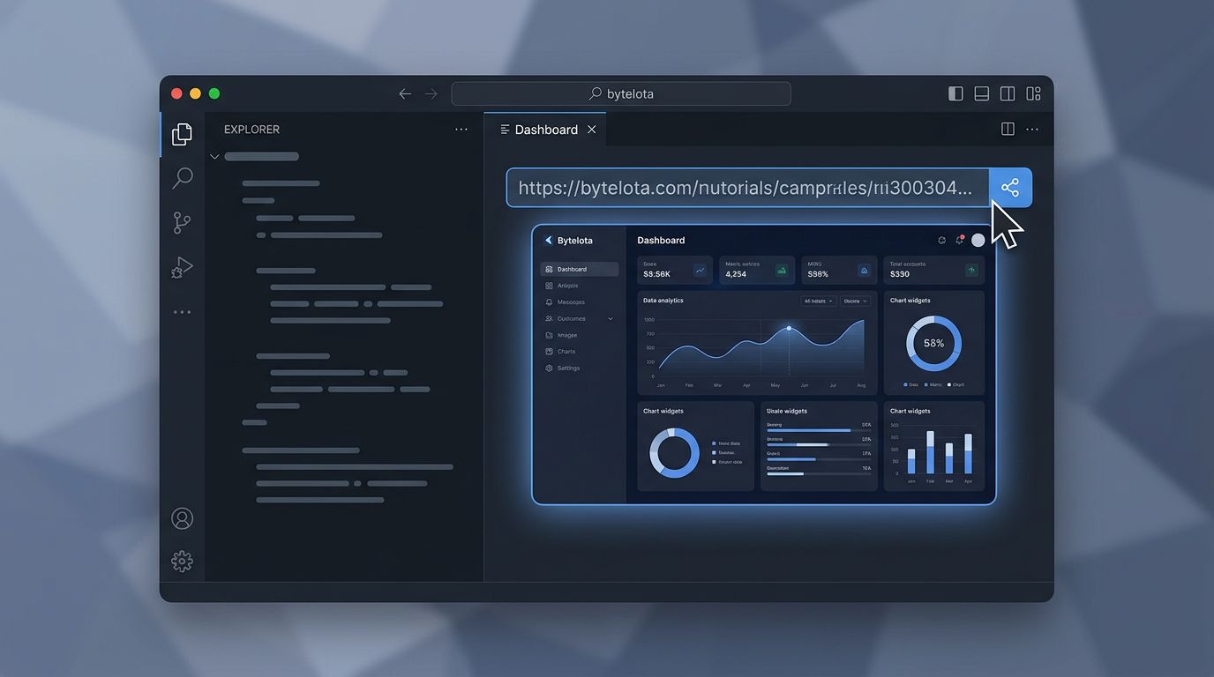
Task: Open the second filter dropdown in Data analytics
Action: pos(855,301)
